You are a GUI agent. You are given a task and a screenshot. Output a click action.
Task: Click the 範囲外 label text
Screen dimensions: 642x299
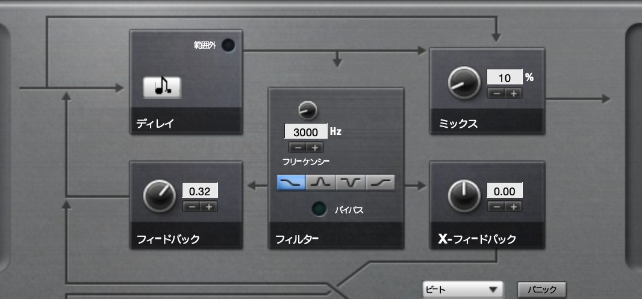coord(205,45)
